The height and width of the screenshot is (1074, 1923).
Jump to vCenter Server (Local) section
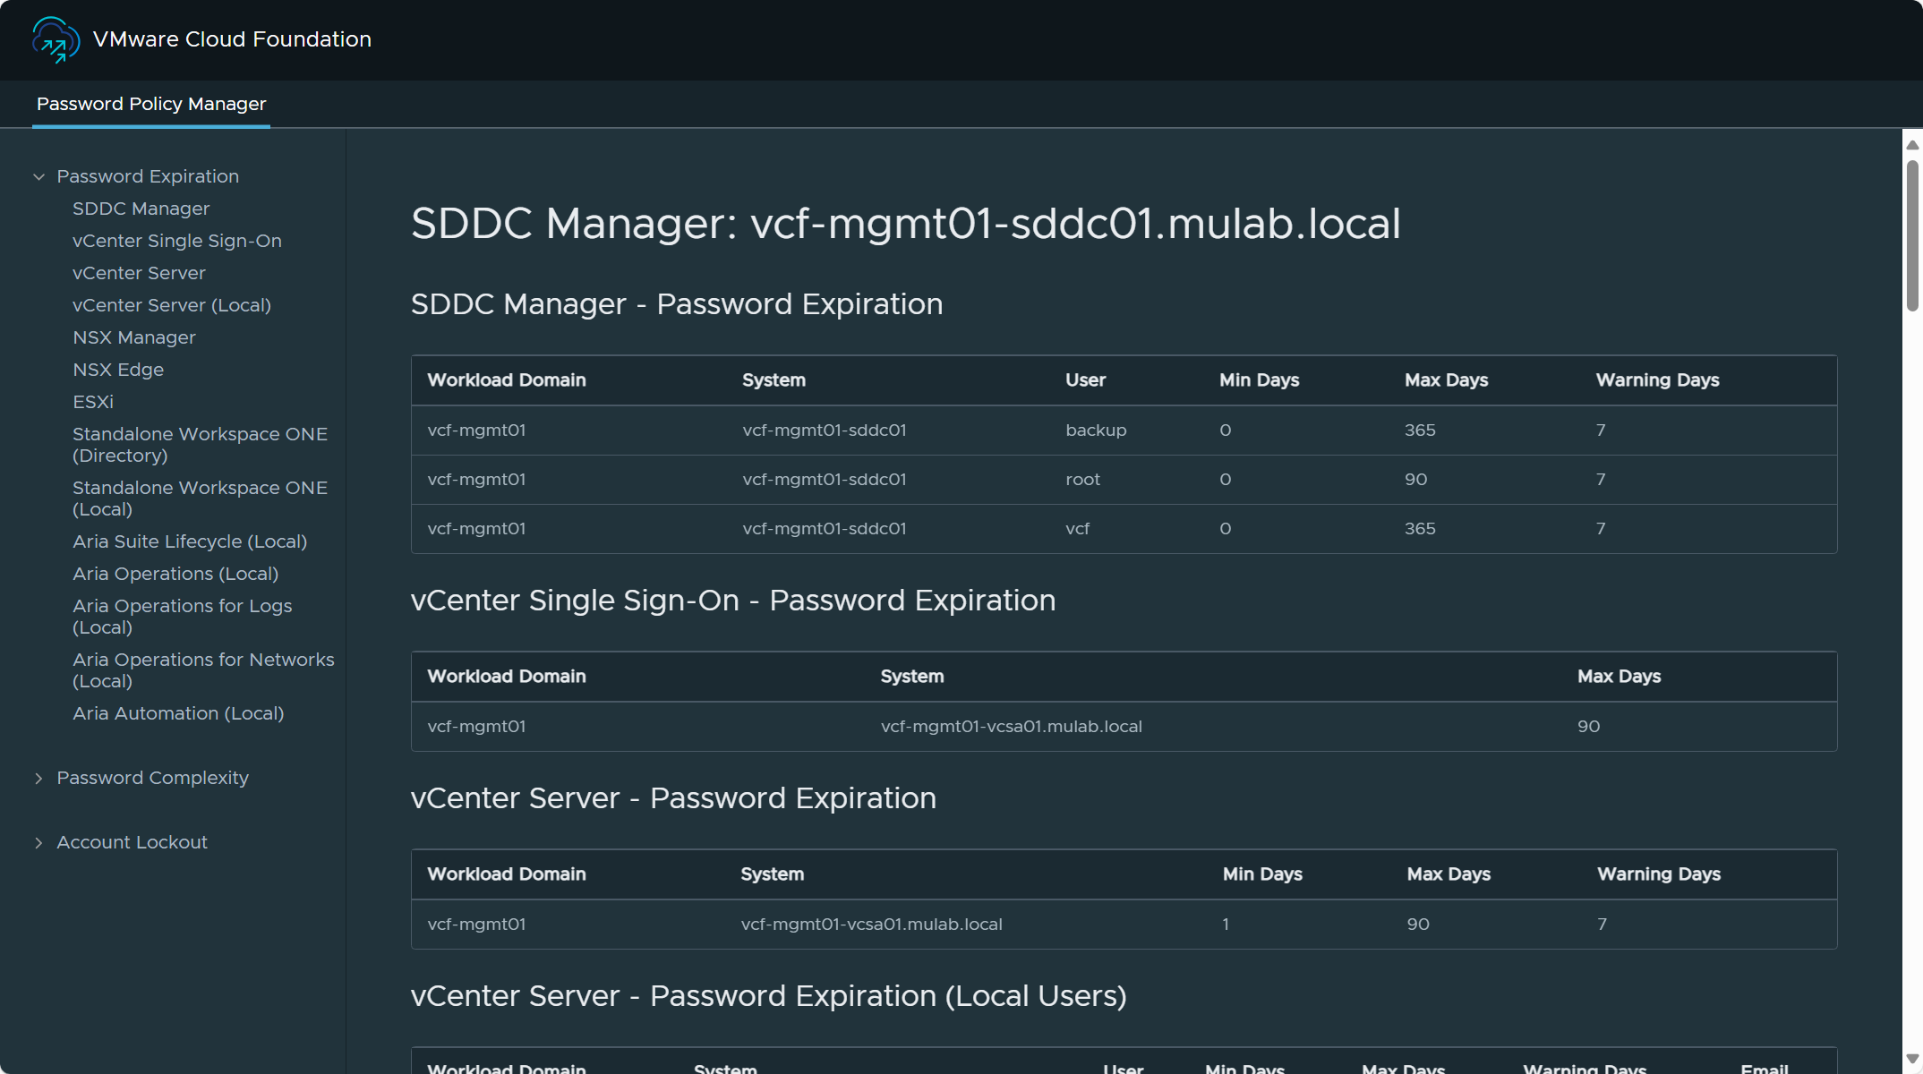[x=171, y=305]
